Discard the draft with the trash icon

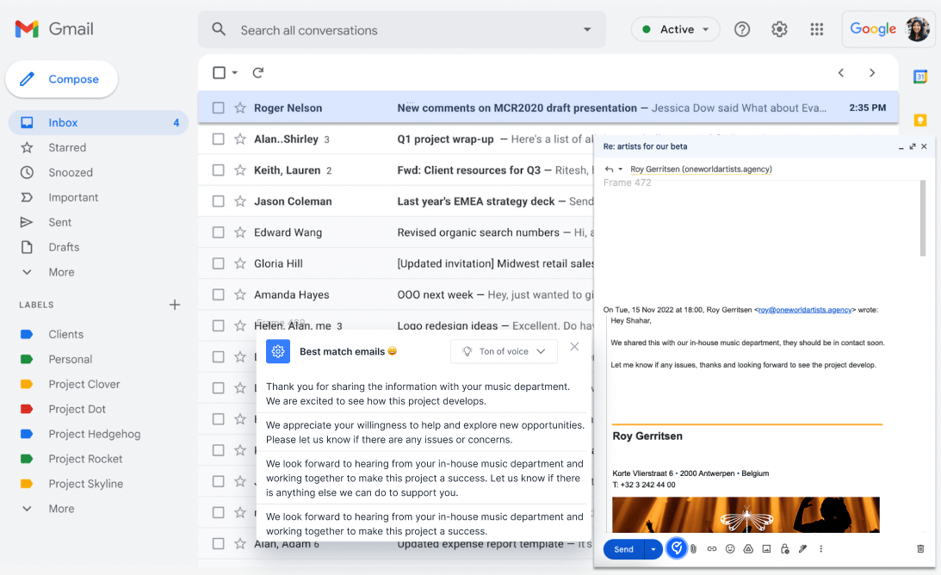(920, 549)
